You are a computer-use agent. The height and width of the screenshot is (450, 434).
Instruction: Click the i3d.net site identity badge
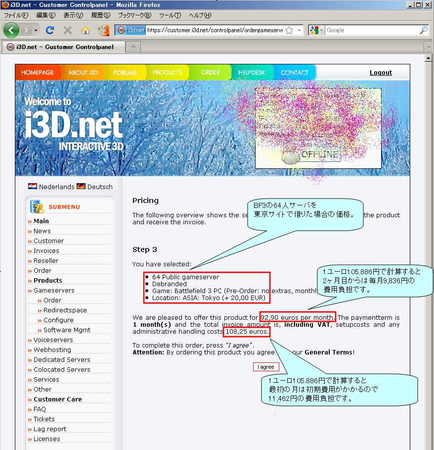pos(131,30)
